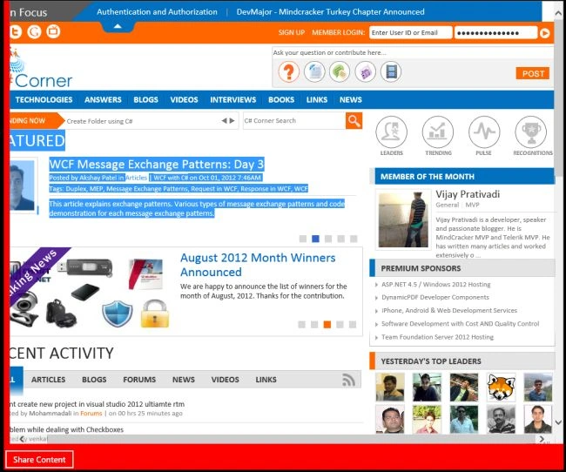This screenshot has height=472, width=566.
Task: Open DevMajor Mindcracker Turkey Chapter link
Action: tap(330, 12)
